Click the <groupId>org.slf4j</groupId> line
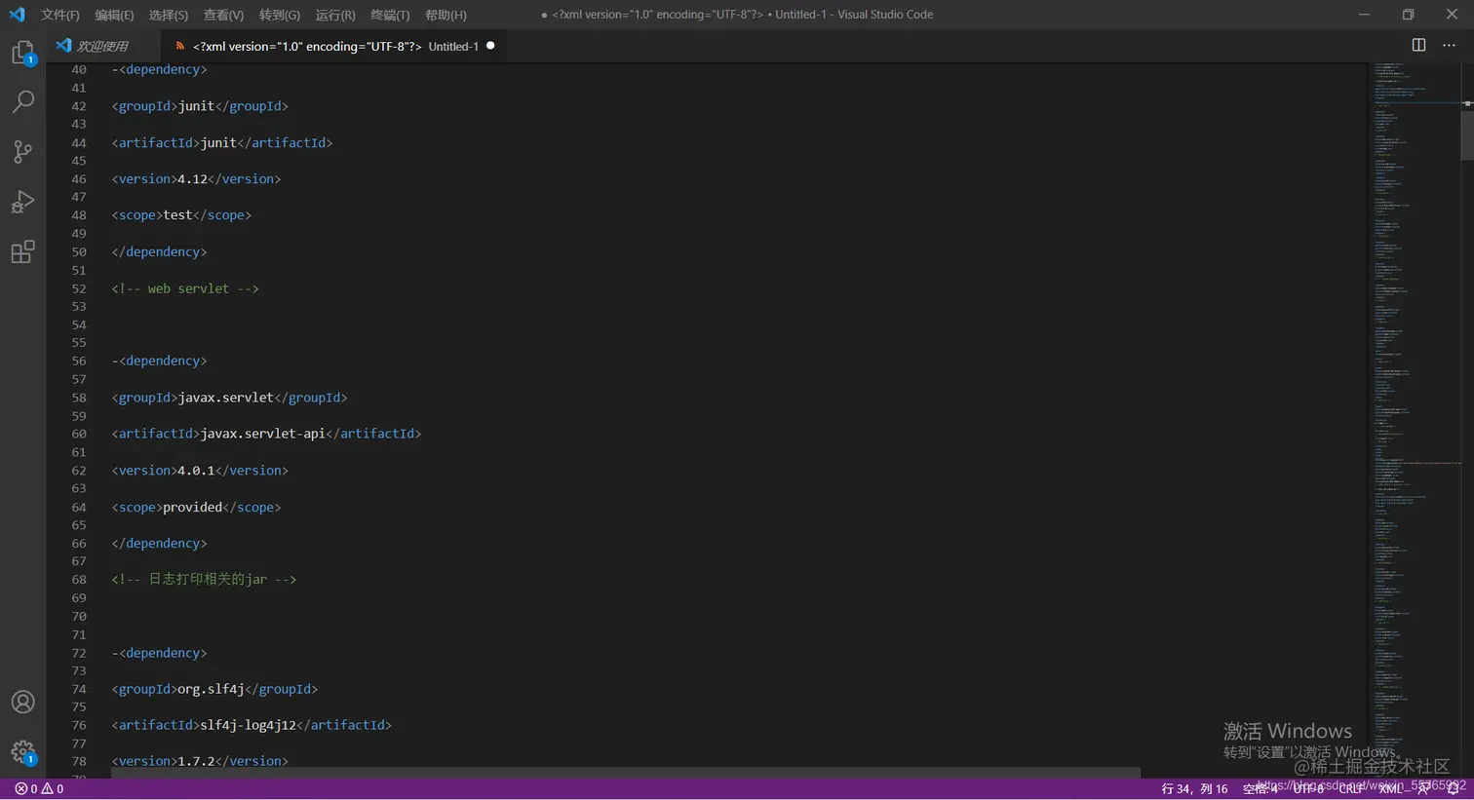The image size is (1474, 800). click(x=214, y=689)
